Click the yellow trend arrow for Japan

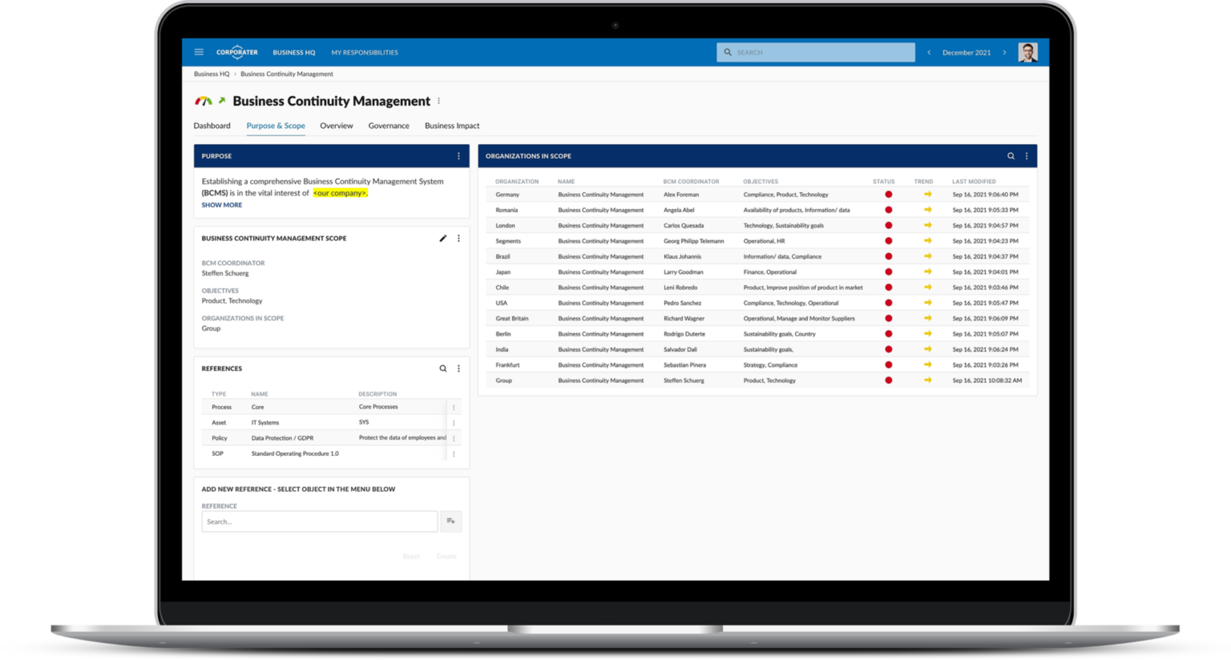coord(927,272)
